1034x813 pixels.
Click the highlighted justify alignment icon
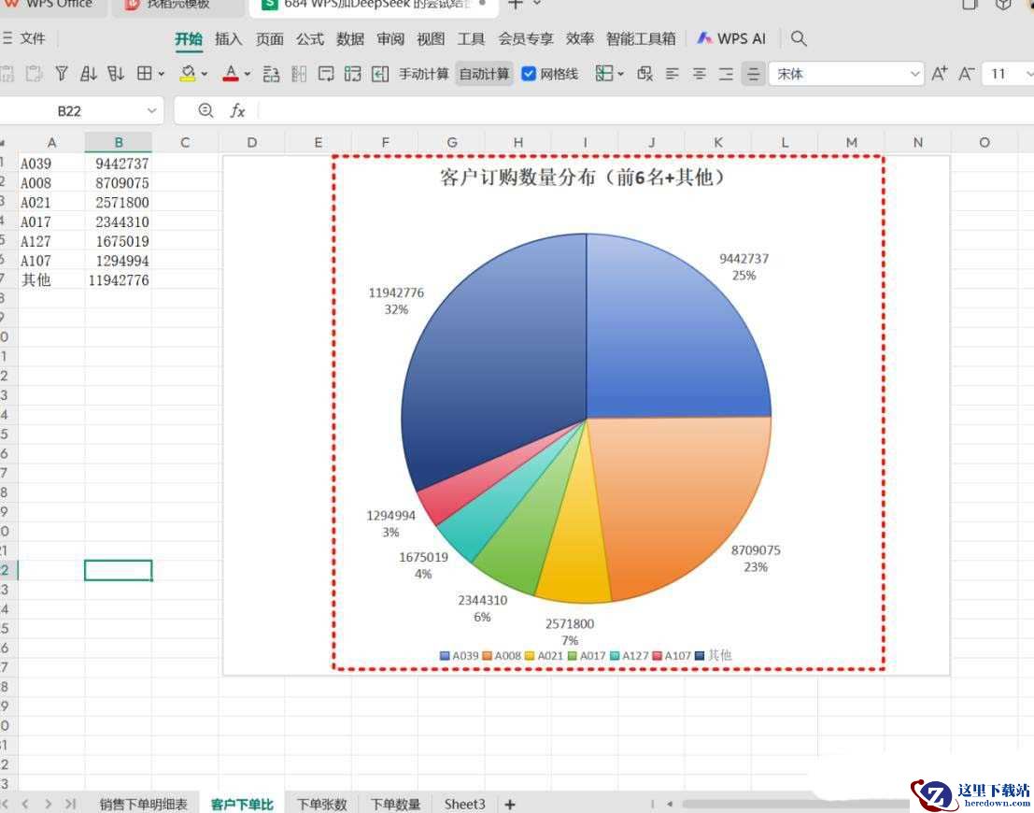pyautogui.click(x=753, y=74)
